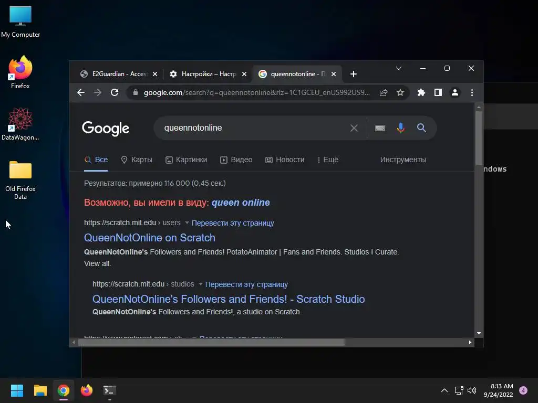
Task: Go back using the browser back arrow
Action: coord(81,92)
